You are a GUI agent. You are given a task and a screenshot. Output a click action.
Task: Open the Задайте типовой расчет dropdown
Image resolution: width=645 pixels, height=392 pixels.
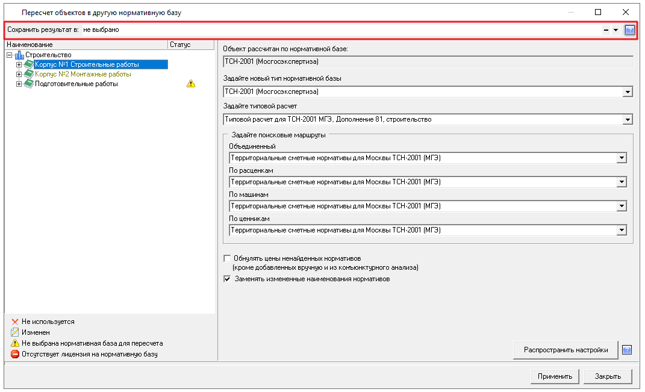click(628, 120)
